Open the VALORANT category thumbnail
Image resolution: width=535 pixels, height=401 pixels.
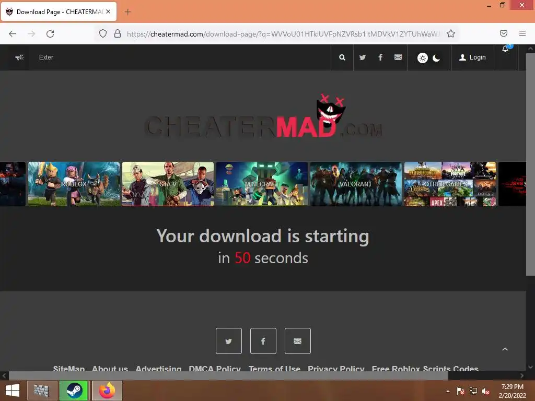pos(356,184)
